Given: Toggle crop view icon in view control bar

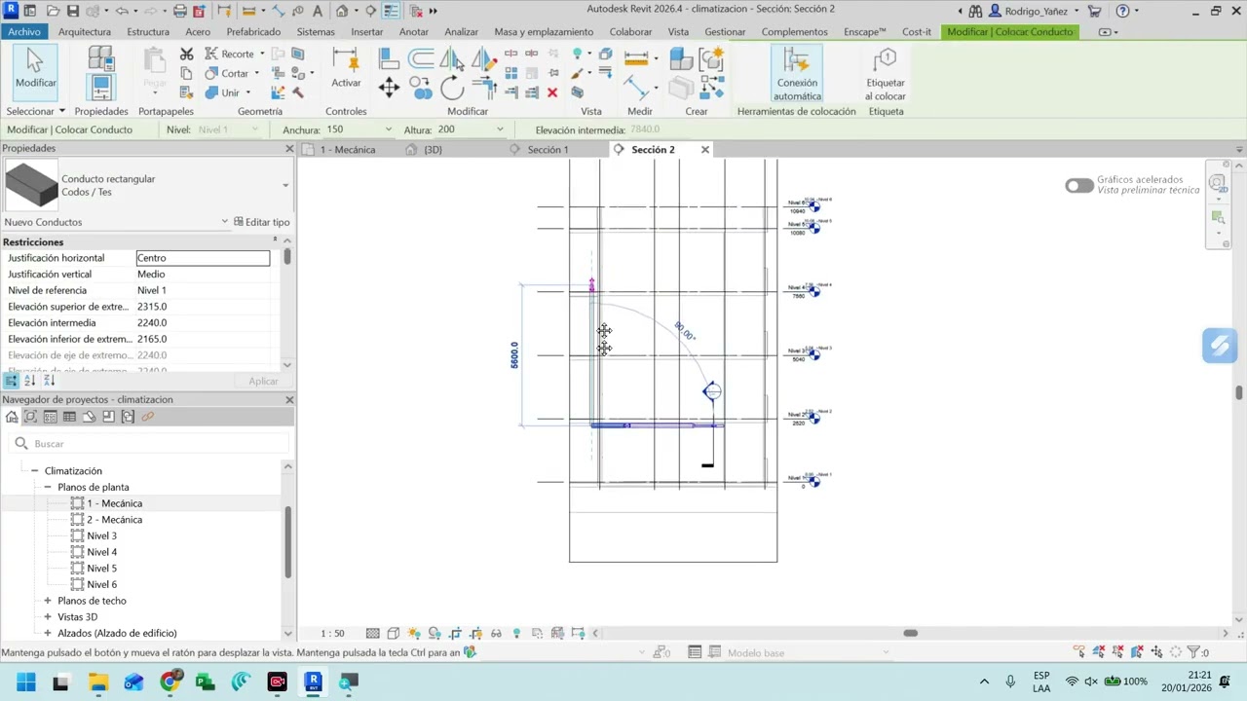Looking at the screenshot, I should (x=455, y=633).
